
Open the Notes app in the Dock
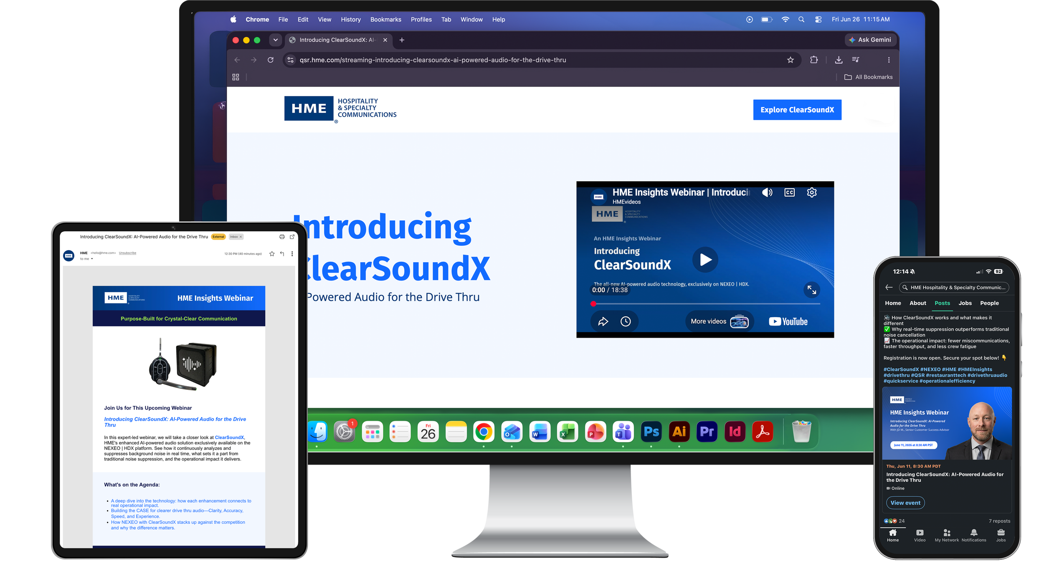point(456,431)
